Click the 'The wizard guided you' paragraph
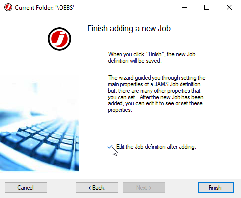The height and width of the screenshot is (198, 241). (x=156, y=94)
